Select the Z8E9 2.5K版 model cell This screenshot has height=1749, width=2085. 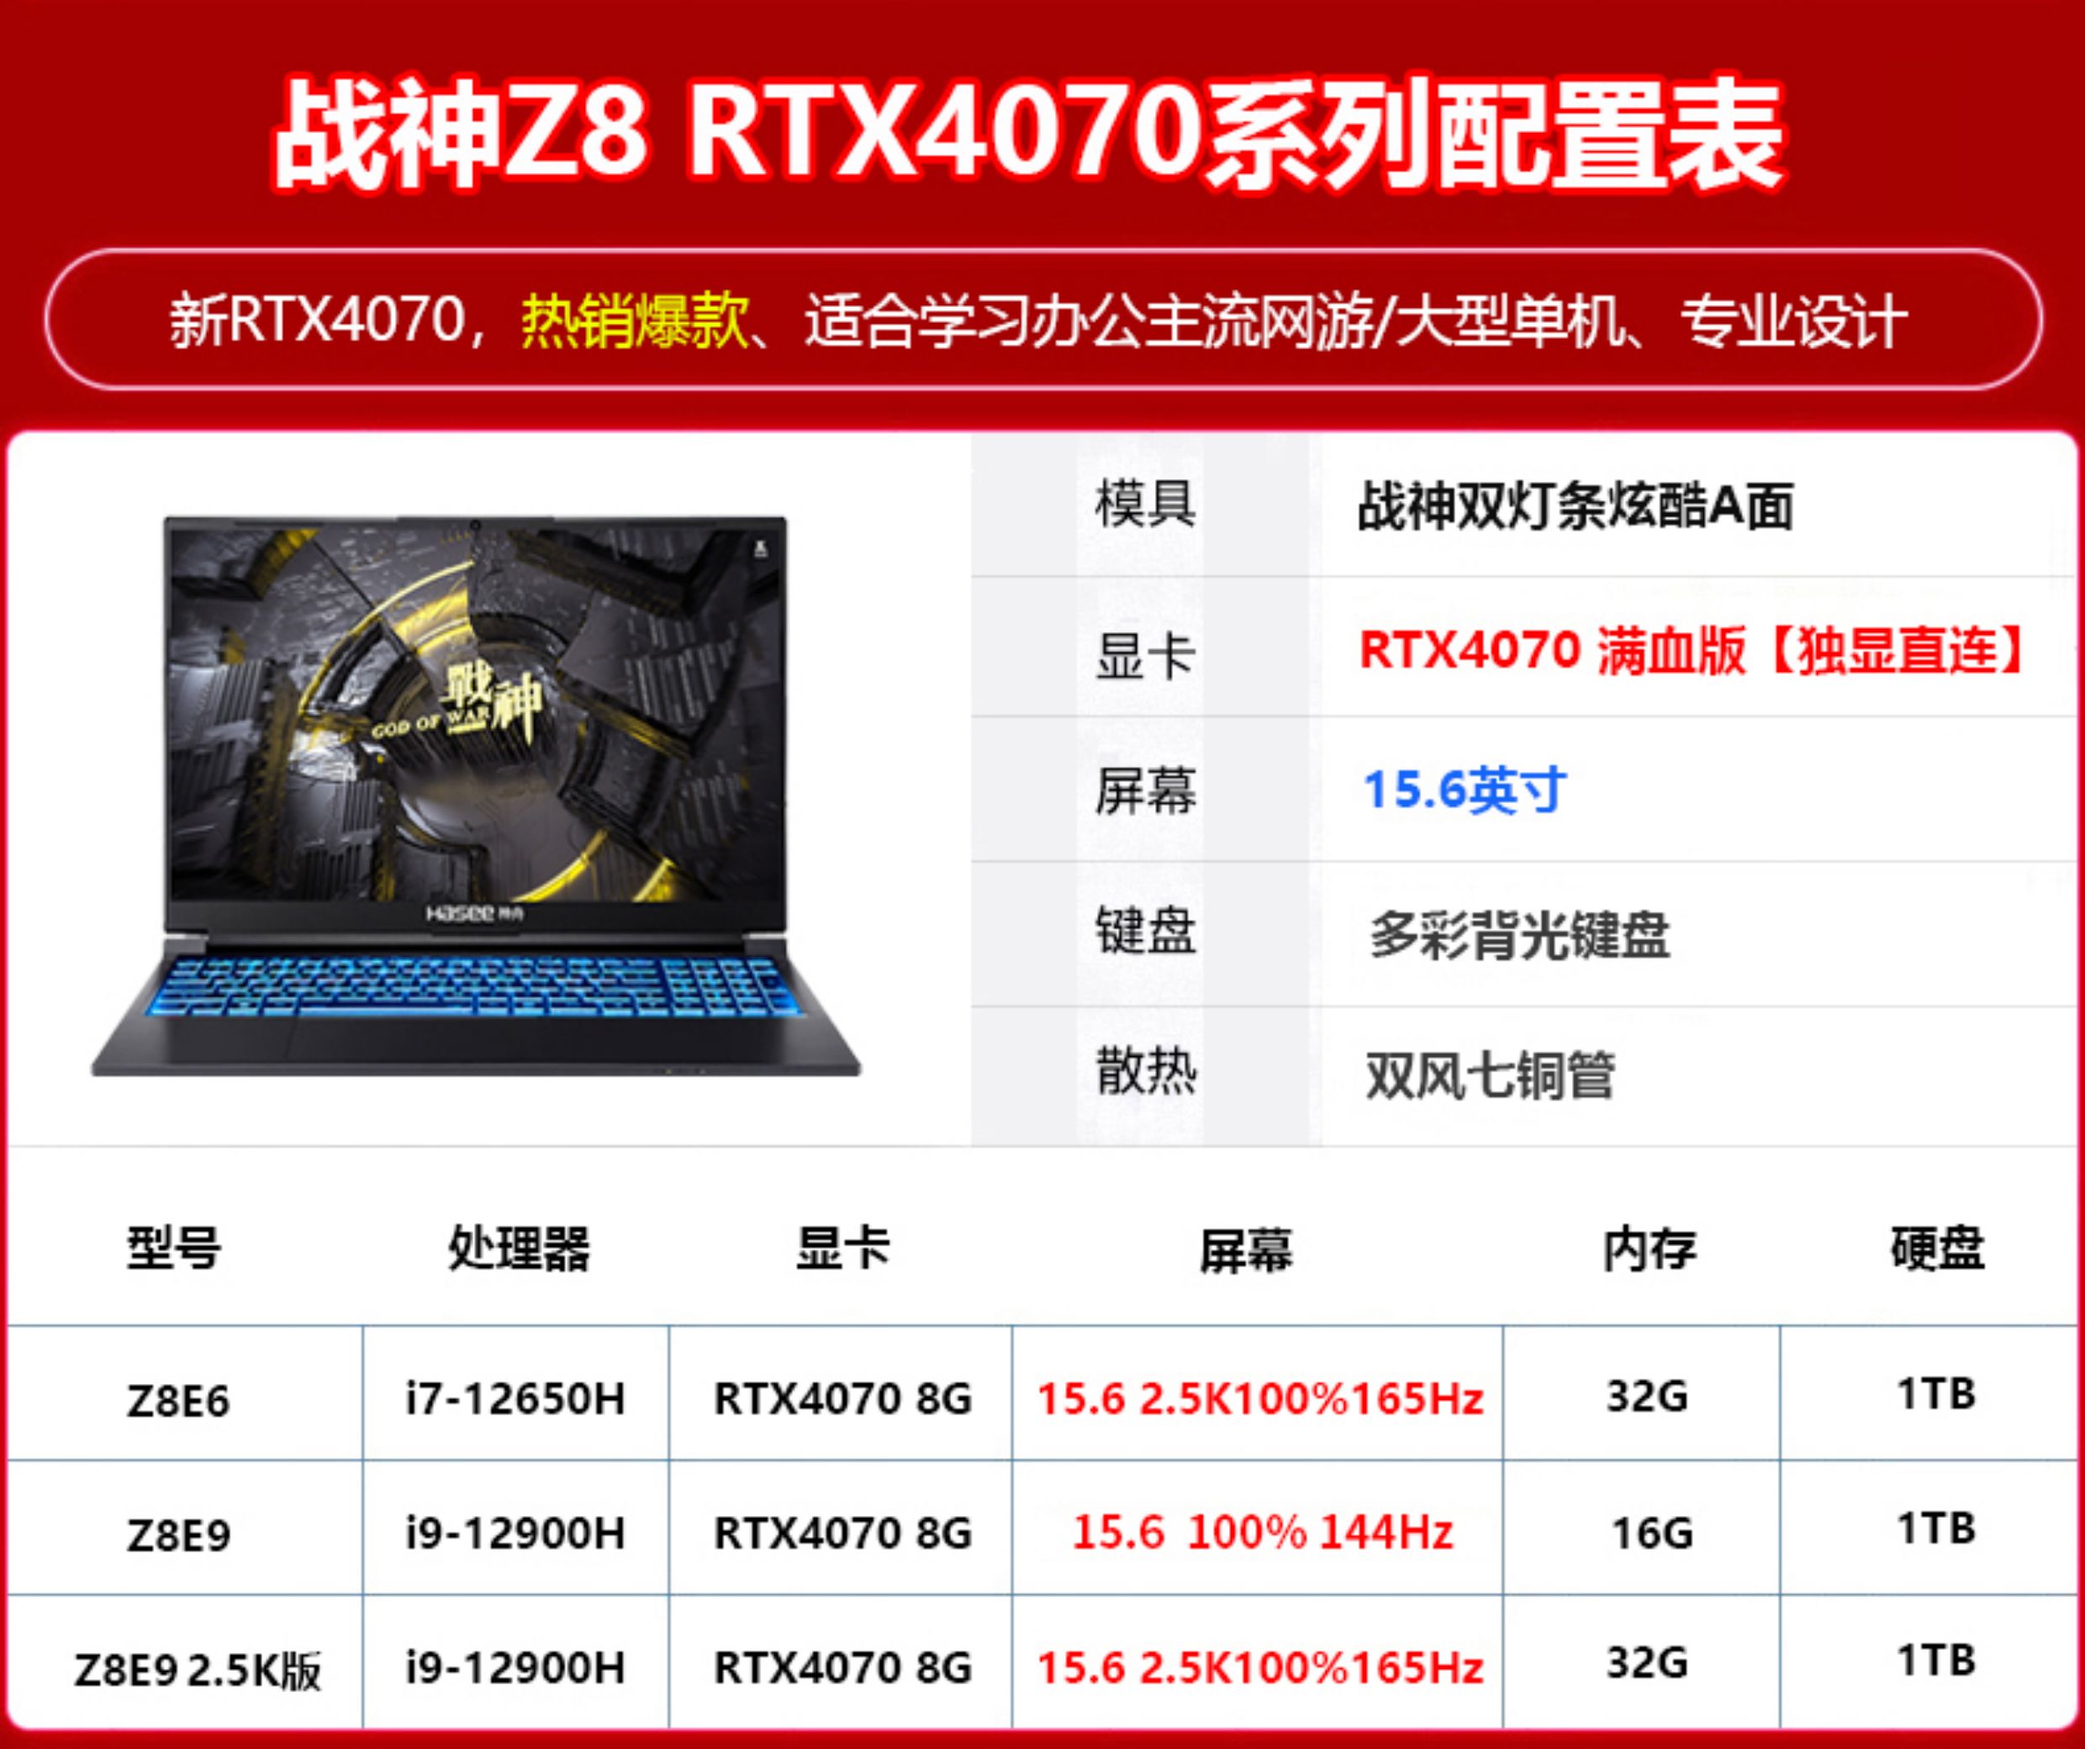(197, 1670)
